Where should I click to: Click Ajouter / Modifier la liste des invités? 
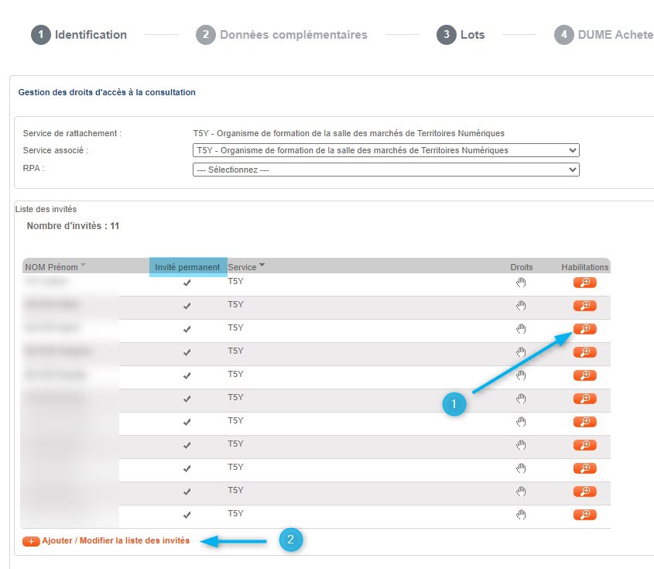pyautogui.click(x=115, y=541)
